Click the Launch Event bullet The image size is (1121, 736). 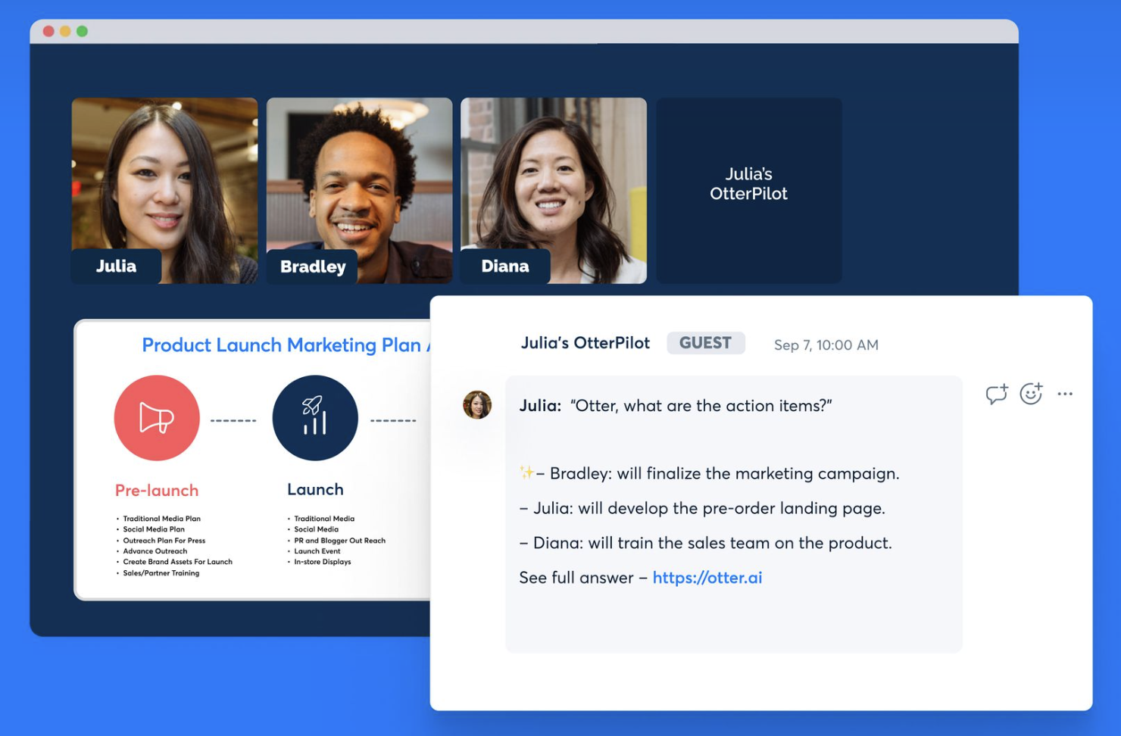[x=317, y=551]
